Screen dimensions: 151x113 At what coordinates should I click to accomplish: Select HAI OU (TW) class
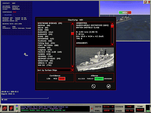tap(44, 65)
